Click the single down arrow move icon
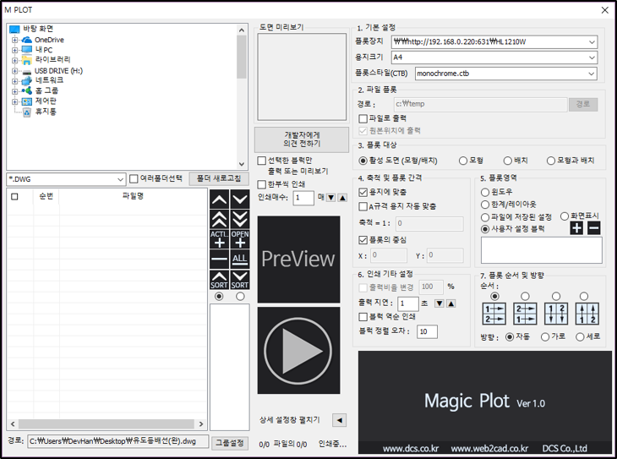 pyautogui.click(x=240, y=199)
